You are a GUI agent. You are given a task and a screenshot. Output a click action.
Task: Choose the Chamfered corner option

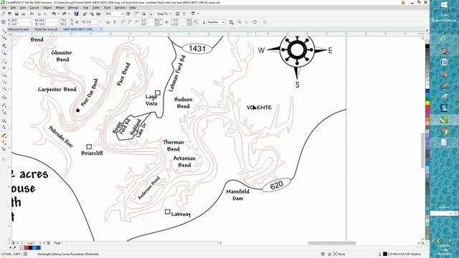coord(137,22)
